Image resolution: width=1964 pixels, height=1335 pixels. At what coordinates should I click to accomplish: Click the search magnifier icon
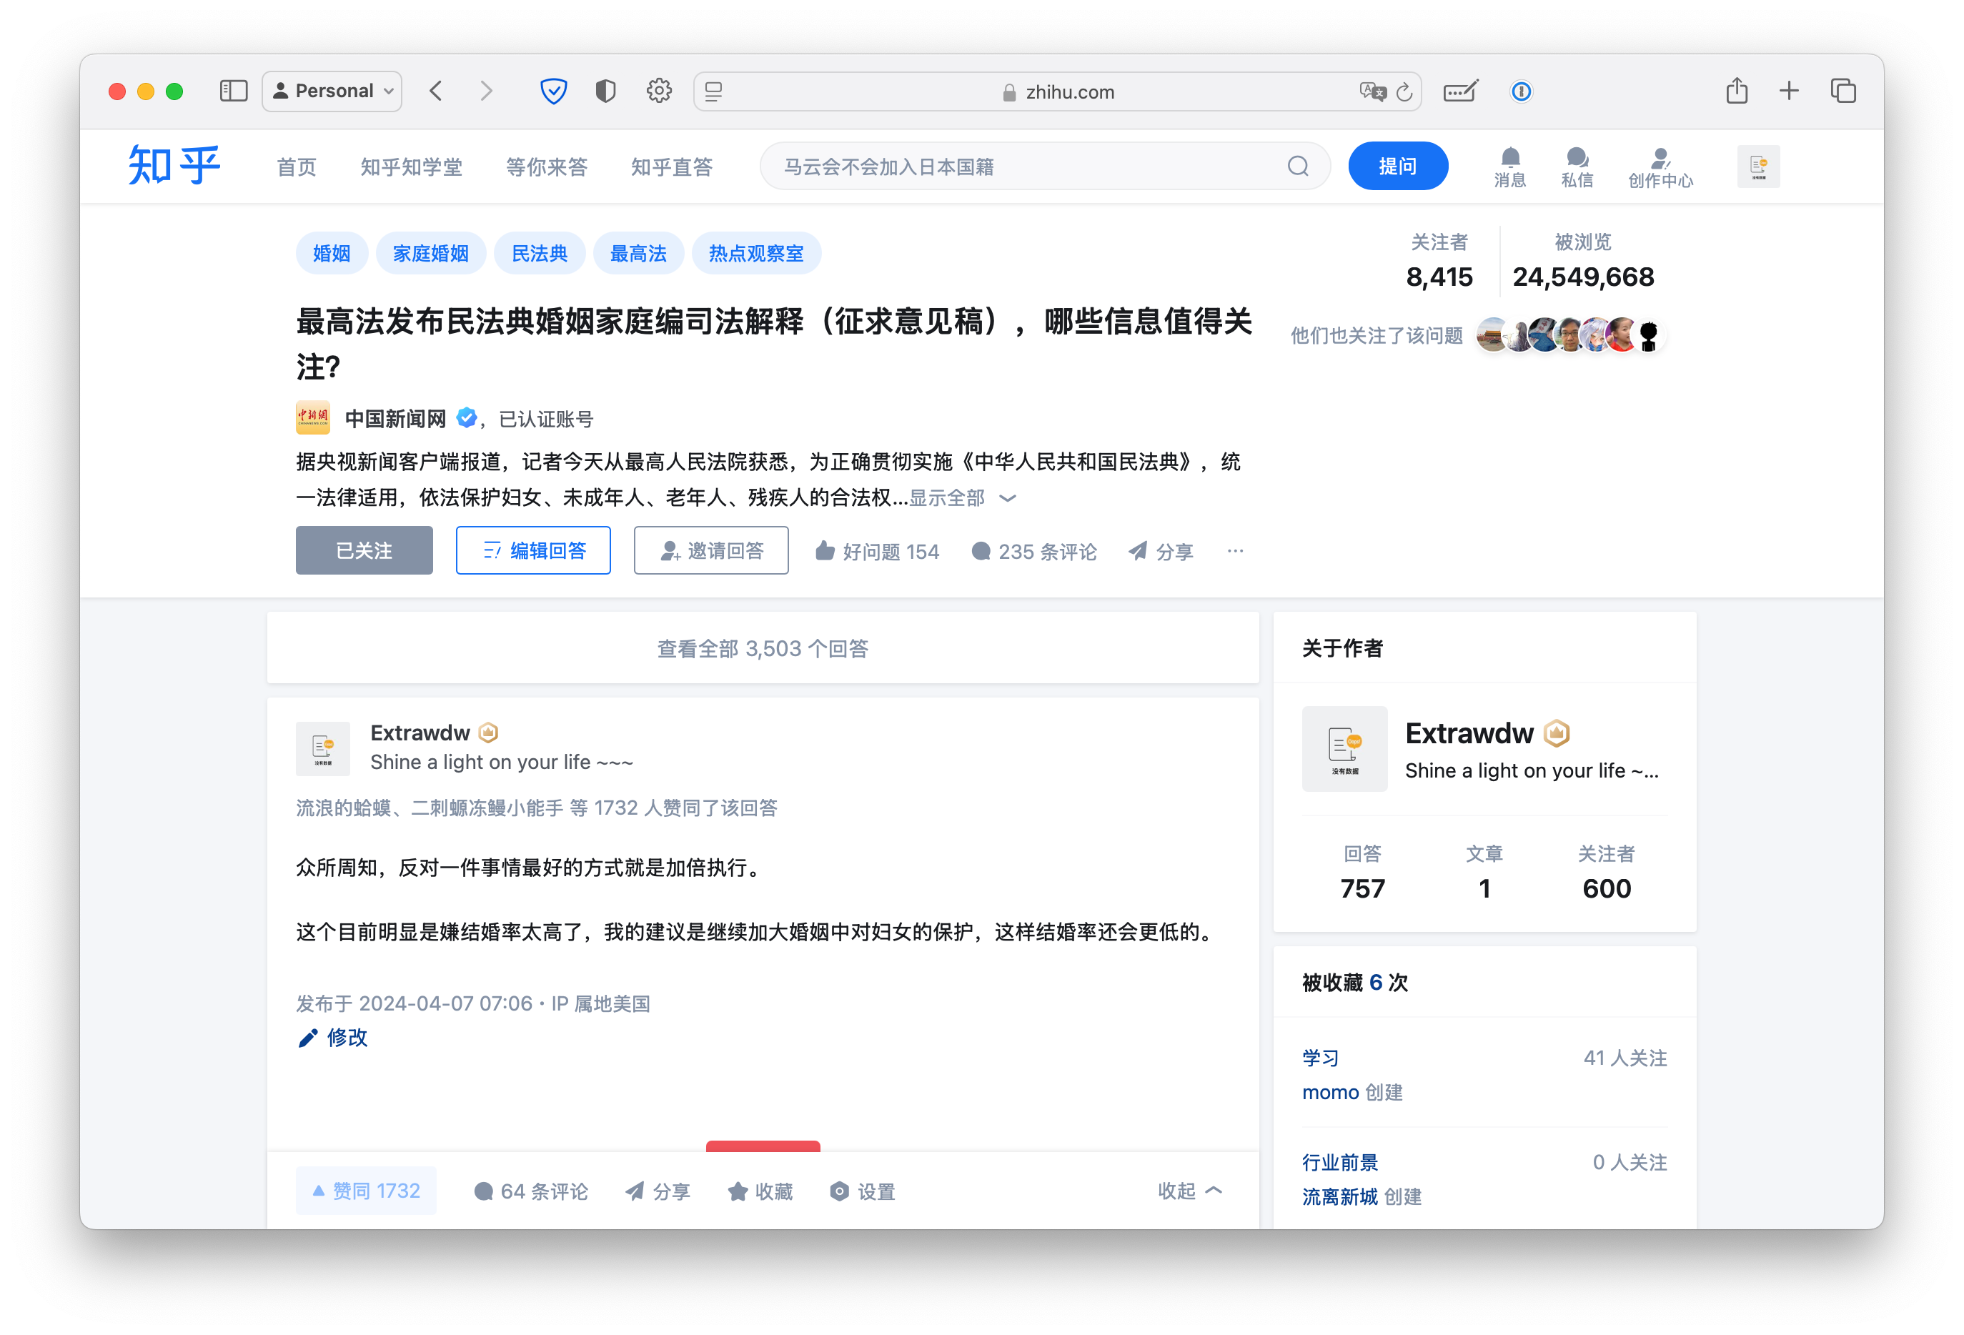coord(1297,167)
